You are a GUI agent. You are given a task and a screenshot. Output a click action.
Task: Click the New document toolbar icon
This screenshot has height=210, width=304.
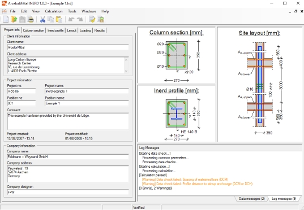[x=6, y=19]
